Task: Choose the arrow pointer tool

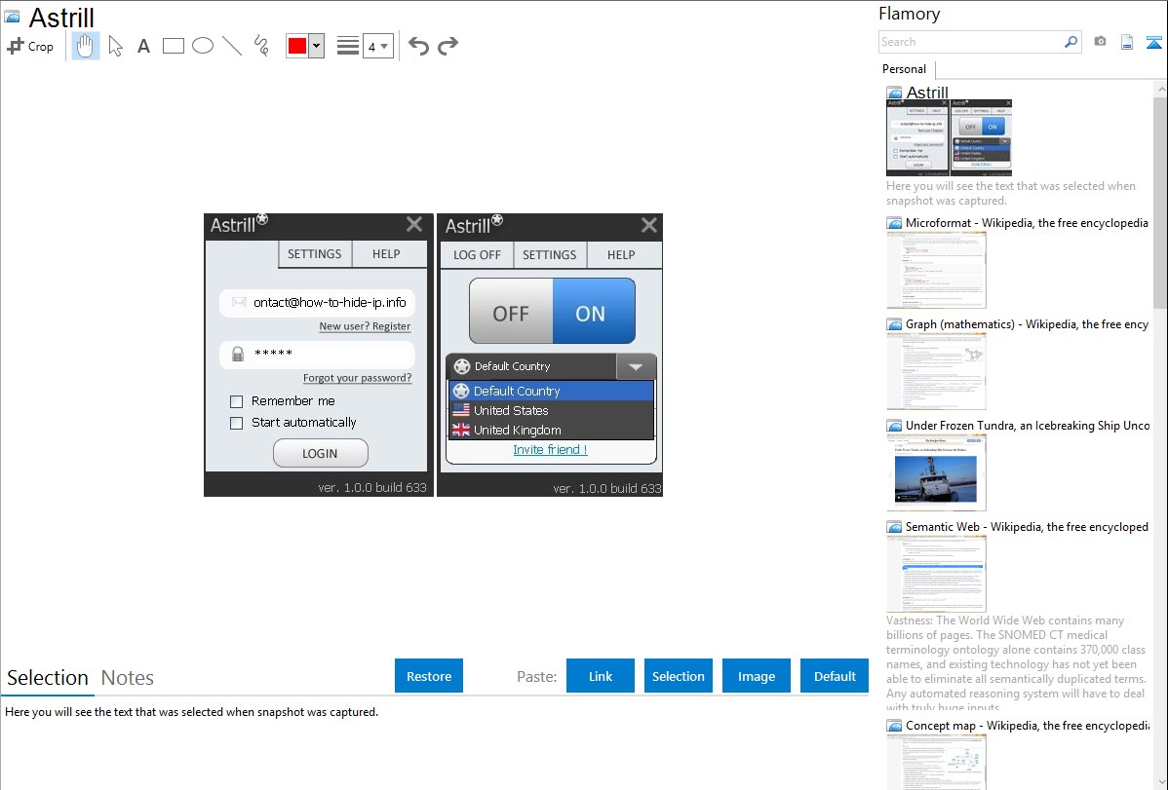Action: pyautogui.click(x=115, y=46)
